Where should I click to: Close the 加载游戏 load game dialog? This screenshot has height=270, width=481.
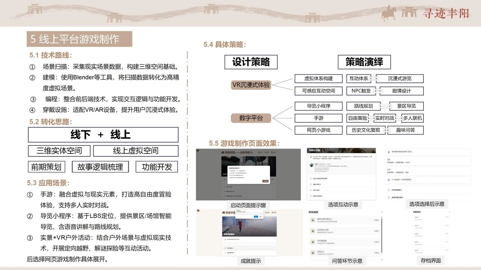pyautogui.click(x=450, y=212)
